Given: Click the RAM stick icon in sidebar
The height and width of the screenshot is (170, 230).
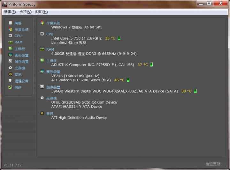Looking at the screenshot, I should 11,42.
